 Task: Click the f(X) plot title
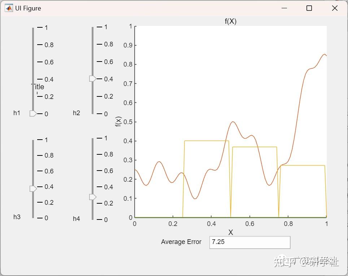(x=230, y=21)
